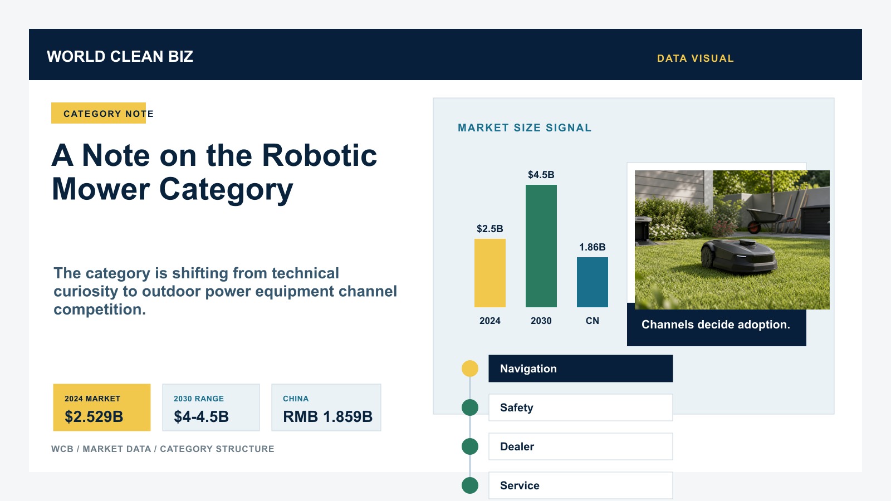
Task: Click the CN axis label
Action: coord(593,321)
